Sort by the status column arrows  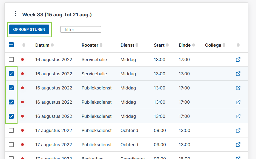coord(24,45)
